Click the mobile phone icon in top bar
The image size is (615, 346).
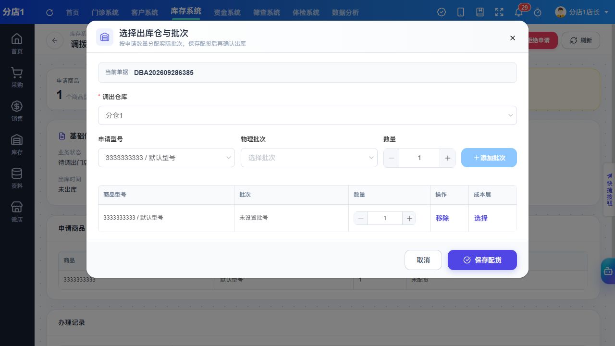[461, 12]
